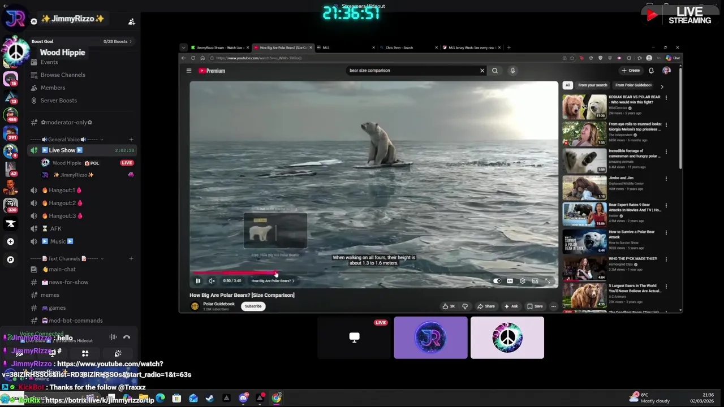This screenshot has width=724, height=407.
Task: Start voice search with microphone
Action: (x=512, y=71)
